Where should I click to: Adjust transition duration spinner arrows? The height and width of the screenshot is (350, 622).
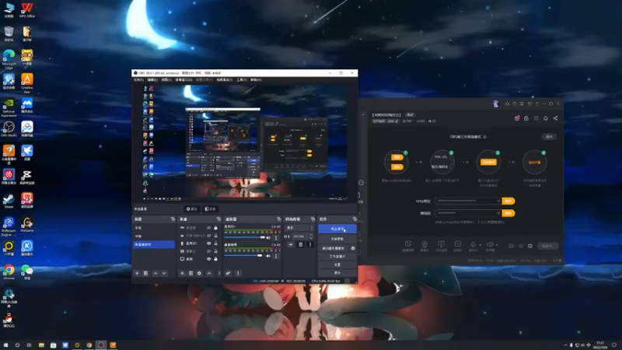tap(311, 236)
